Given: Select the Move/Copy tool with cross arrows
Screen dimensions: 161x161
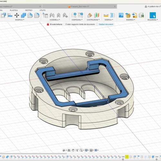Looking at the screenshot, I should [x=17, y=15].
